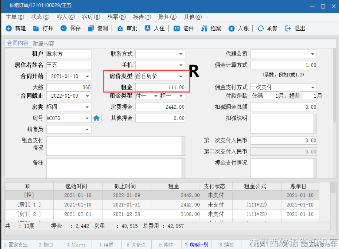Select the [房][ 1 ] rent plan row
This screenshot has height=249, width=339.
[111, 205]
